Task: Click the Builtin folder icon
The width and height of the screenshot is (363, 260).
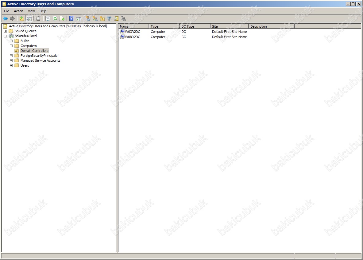Action: pyautogui.click(x=17, y=41)
